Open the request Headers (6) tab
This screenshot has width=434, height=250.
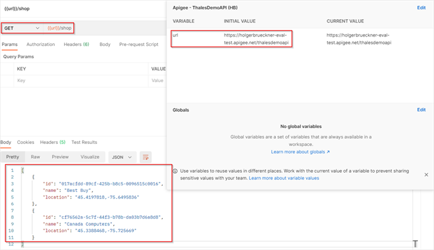pyautogui.click(x=77, y=44)
